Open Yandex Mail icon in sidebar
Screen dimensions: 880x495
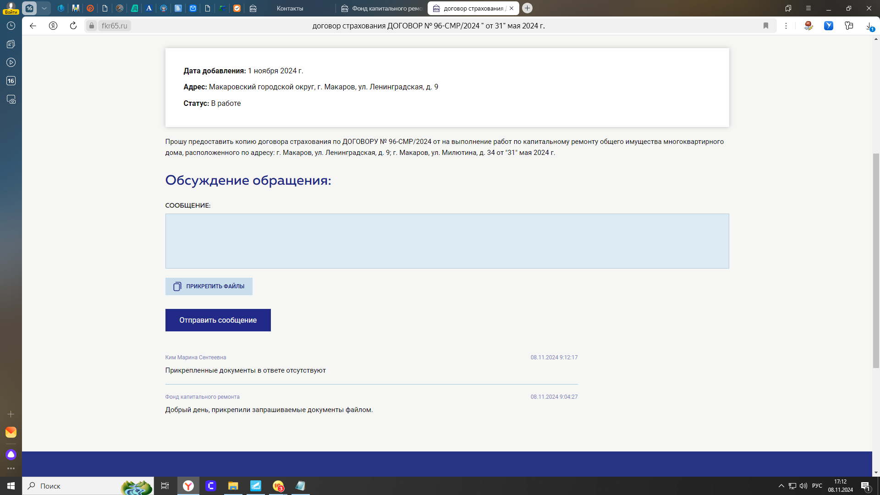click(11, 432)
